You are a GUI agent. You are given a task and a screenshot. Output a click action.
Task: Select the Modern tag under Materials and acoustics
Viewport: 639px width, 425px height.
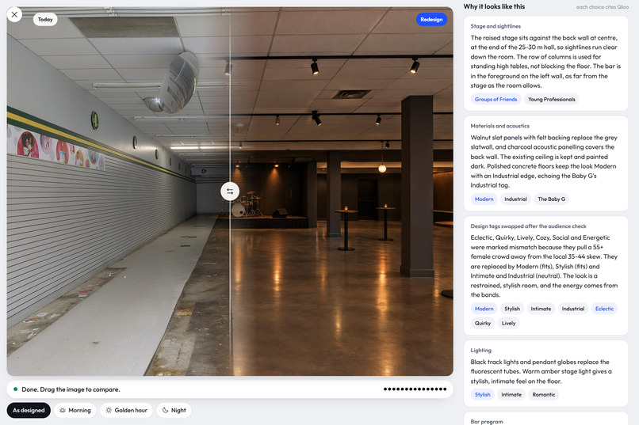tap(484, 199)
